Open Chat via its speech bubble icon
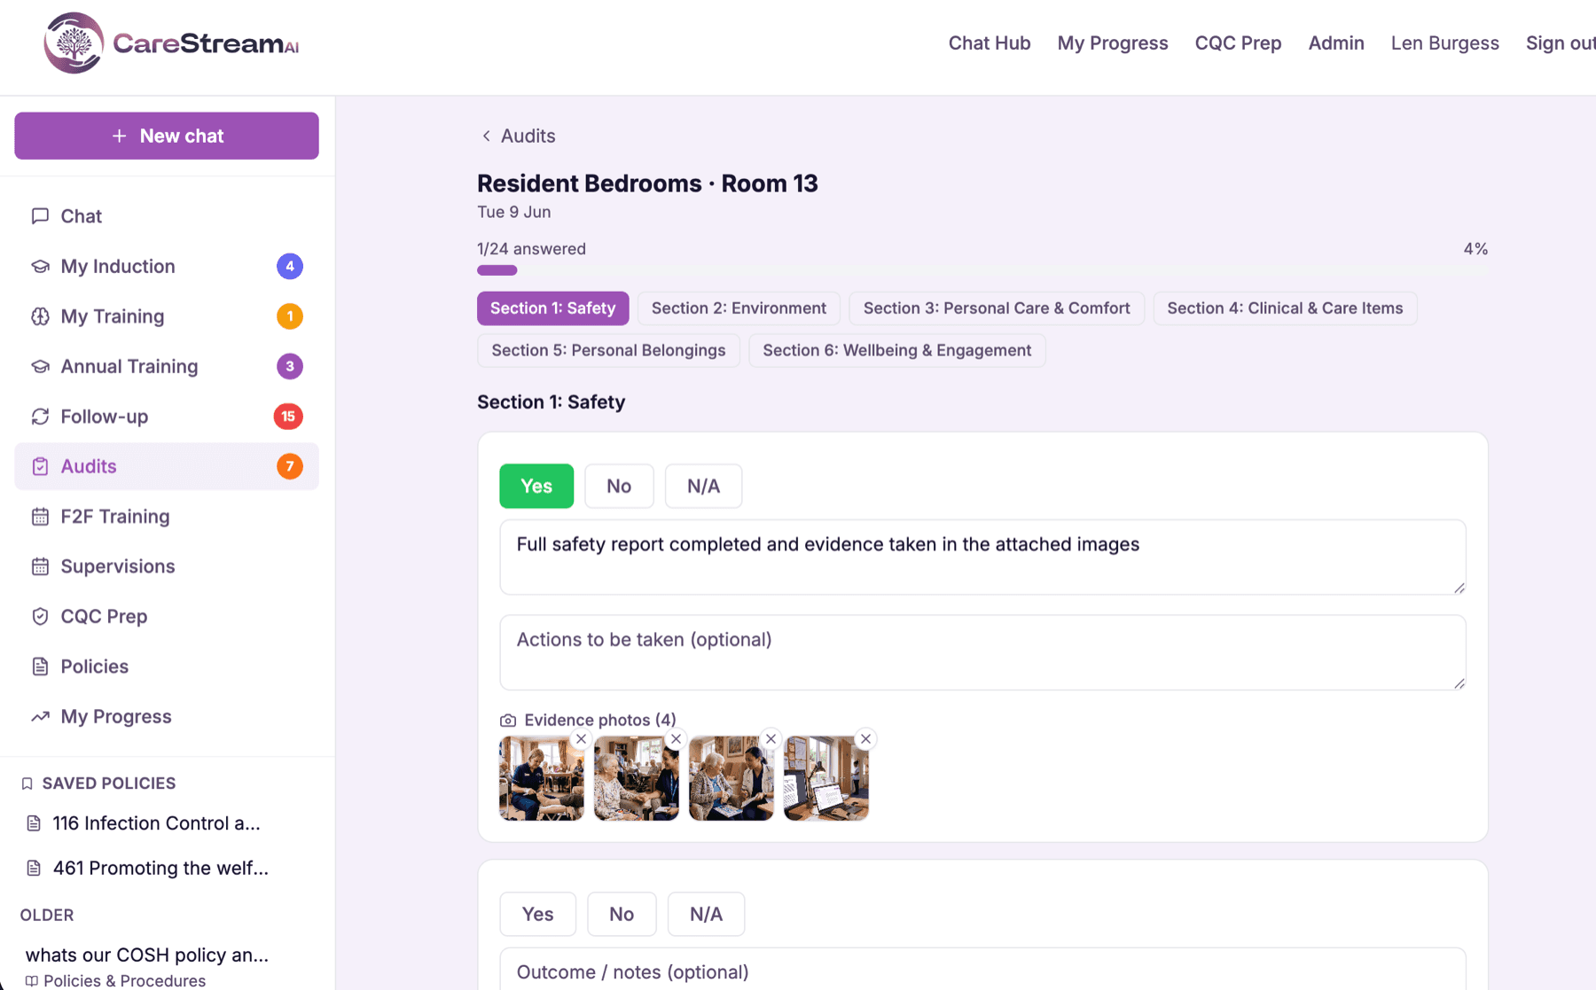The image size is (1596, 990). [40, 216]
